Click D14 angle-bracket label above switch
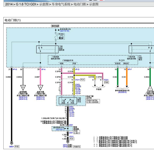 click(78, 92)
